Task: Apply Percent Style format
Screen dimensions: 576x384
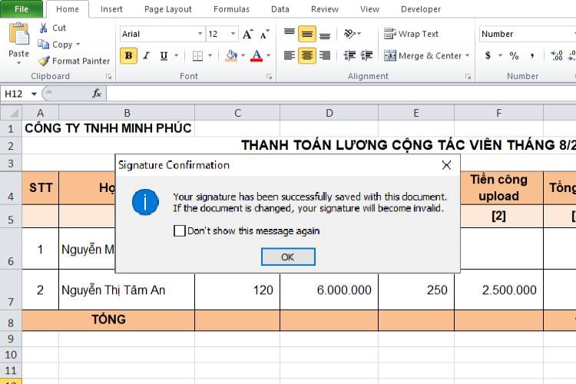Action: 514,56
